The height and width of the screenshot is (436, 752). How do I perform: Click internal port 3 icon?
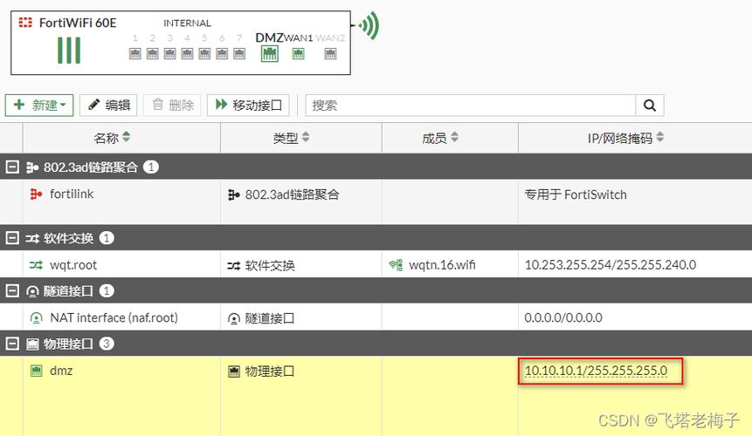(169, 53)
